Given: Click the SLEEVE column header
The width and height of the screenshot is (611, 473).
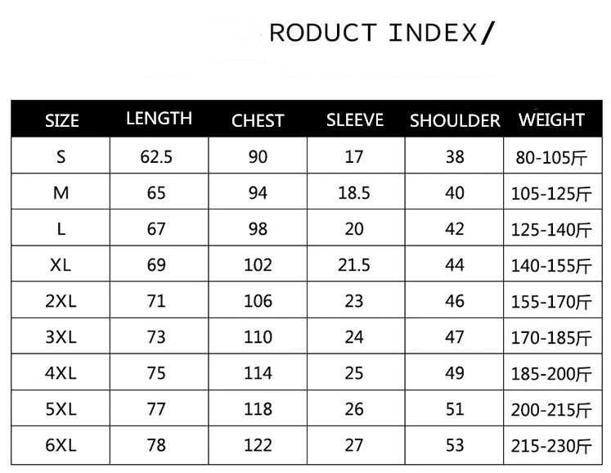Looking at the screenshot, I should click(355, 119).
